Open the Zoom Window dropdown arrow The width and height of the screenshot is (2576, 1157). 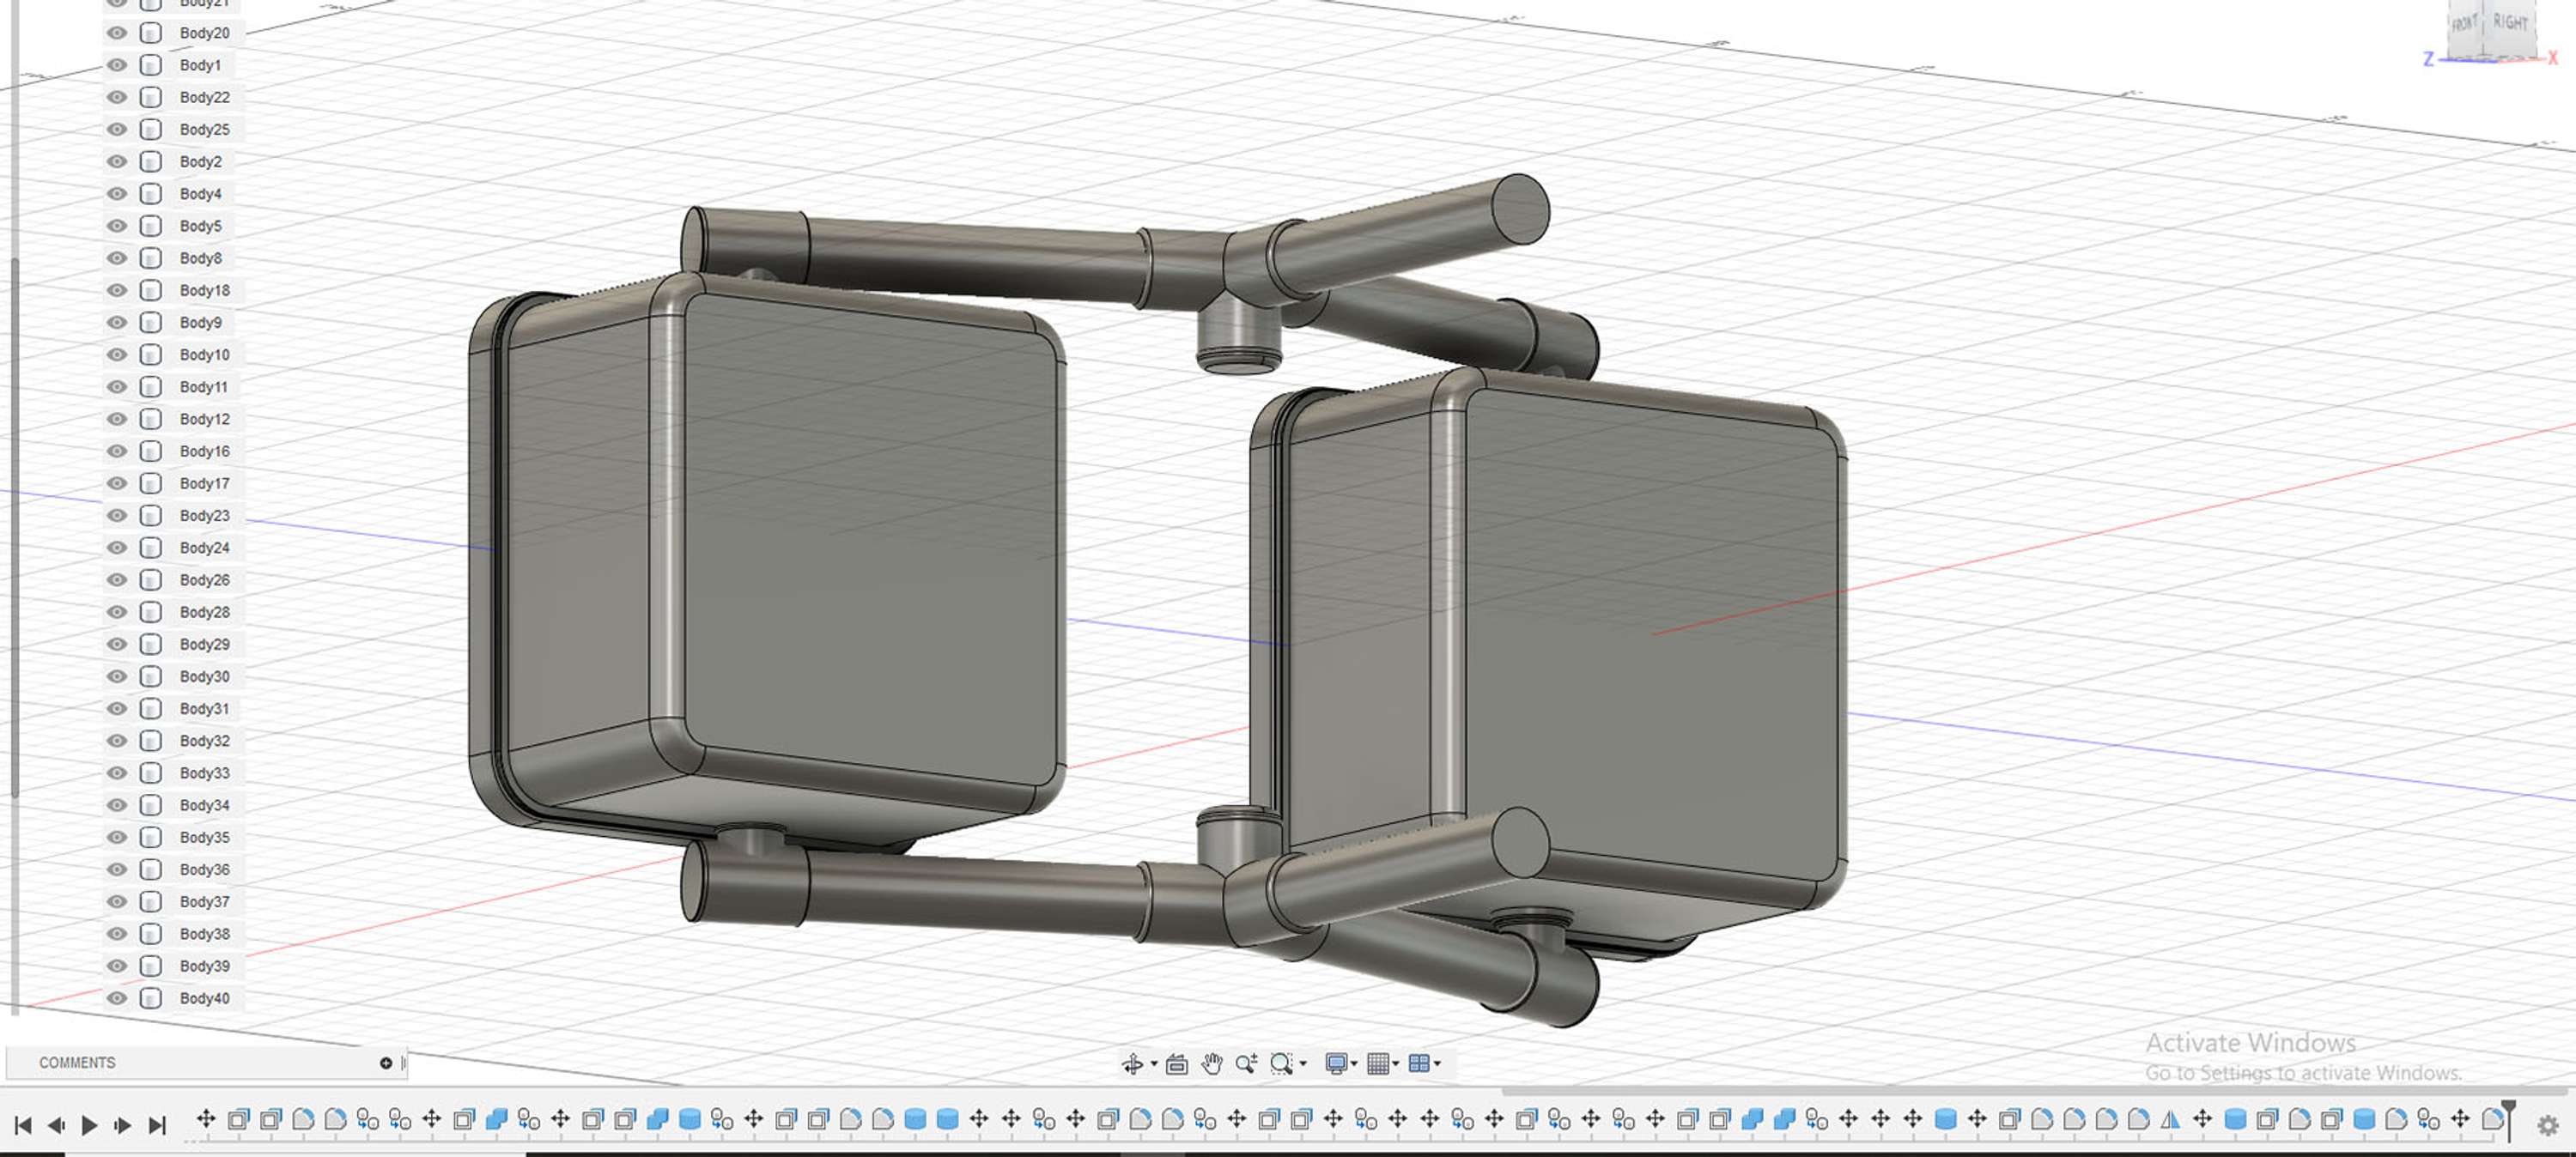point(1303,1064)
